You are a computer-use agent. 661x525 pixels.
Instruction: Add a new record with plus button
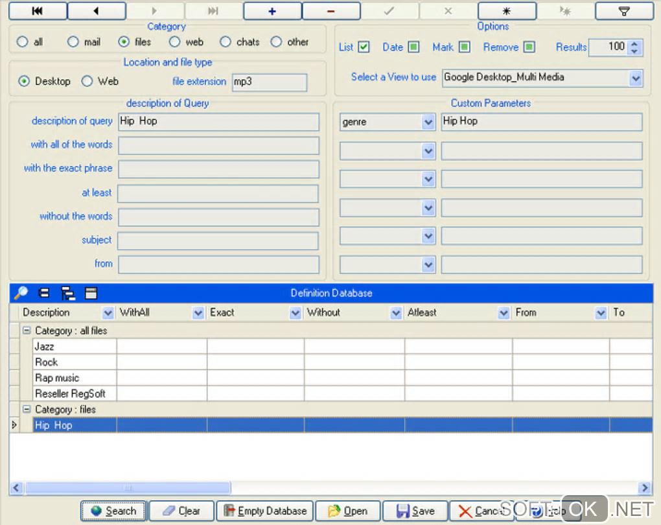pyautogui.click(x=272, y=11)
